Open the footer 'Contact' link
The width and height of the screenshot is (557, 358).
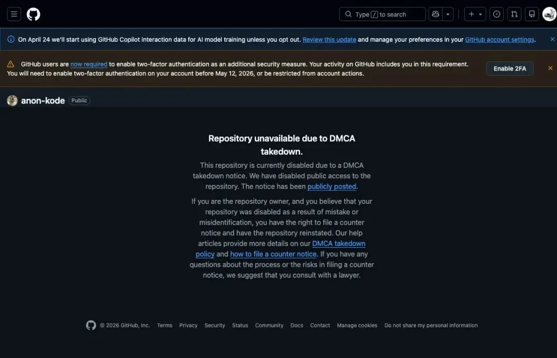point(320,326)
